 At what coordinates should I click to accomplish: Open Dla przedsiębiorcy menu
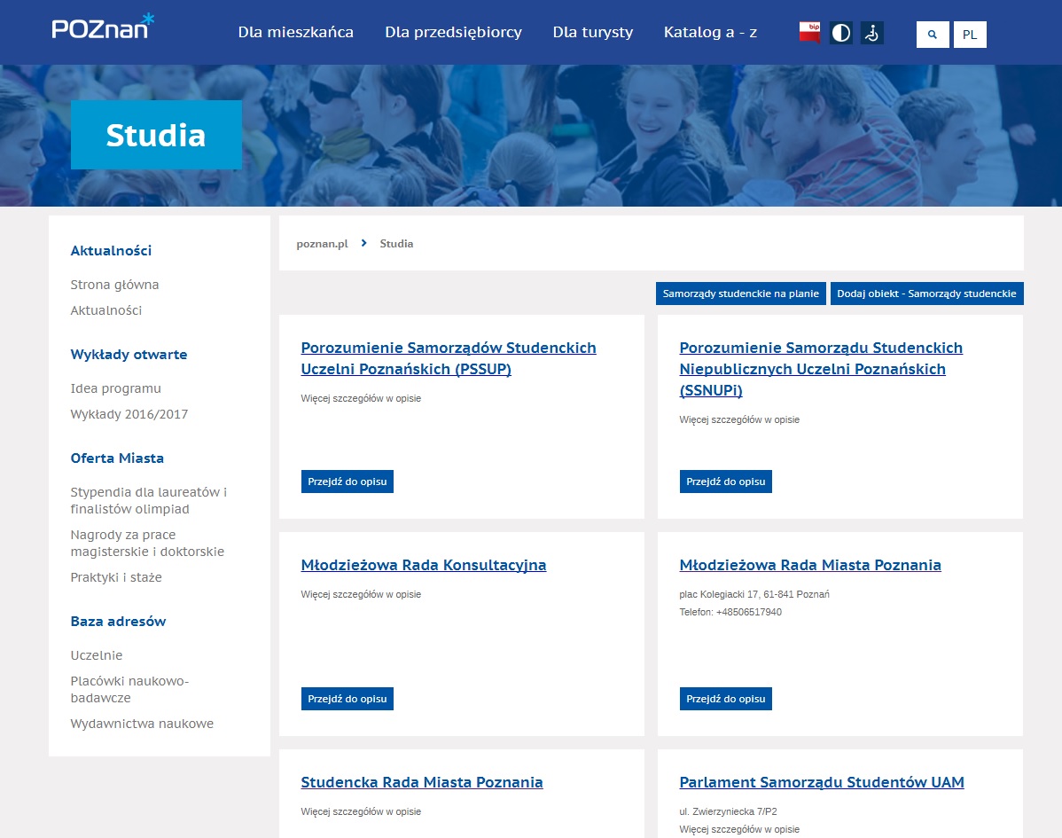453,32
